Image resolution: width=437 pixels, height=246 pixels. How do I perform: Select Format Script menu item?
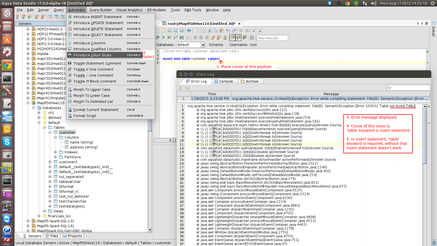111,116
